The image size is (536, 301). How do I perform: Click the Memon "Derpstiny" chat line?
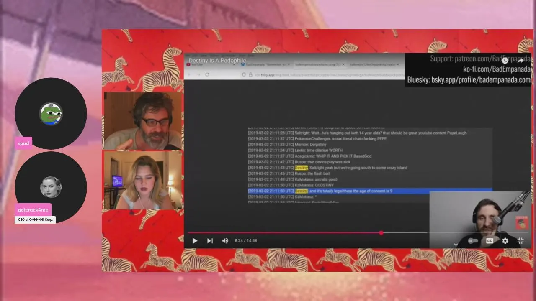[287, 145]
